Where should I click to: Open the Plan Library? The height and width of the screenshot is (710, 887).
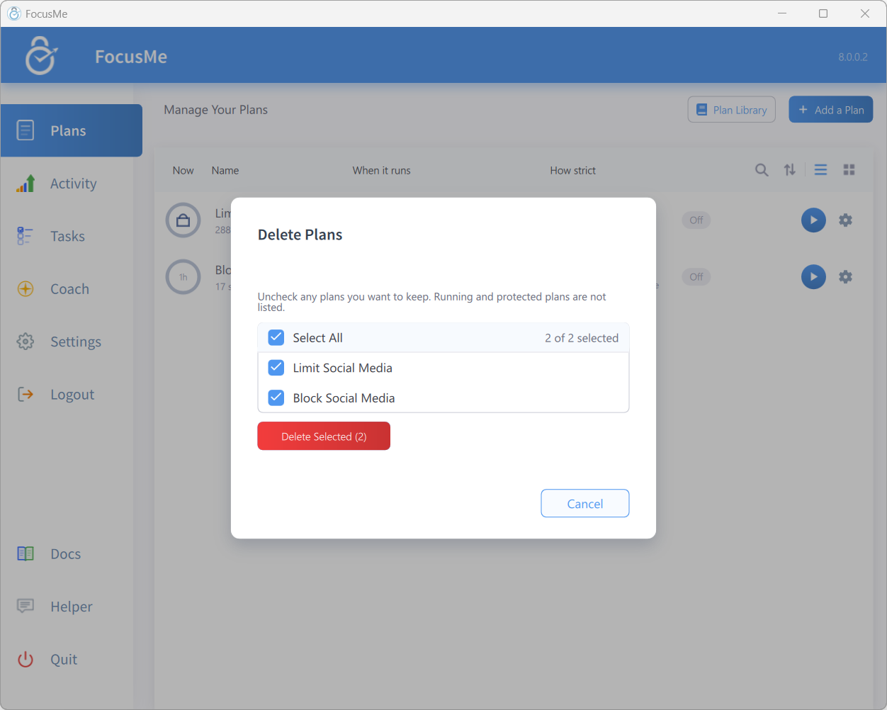[x=732, y=110]
